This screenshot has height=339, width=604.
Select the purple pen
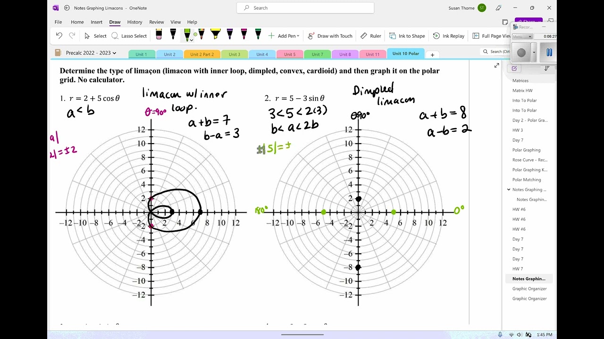click(x=230, y=34)
